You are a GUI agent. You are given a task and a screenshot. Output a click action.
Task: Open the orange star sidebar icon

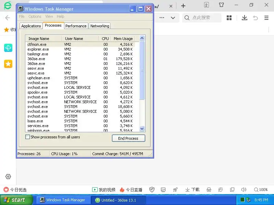tap(8, 64)
